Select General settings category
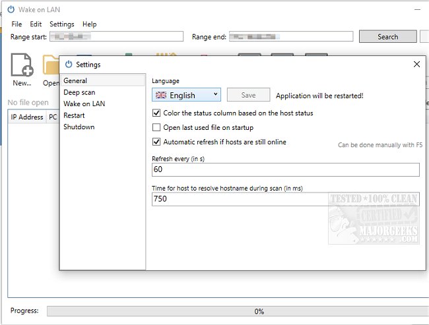The image size is (429, 325). [103, 80]
